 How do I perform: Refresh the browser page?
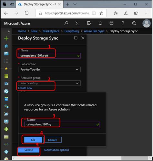(x=26, y=13)
